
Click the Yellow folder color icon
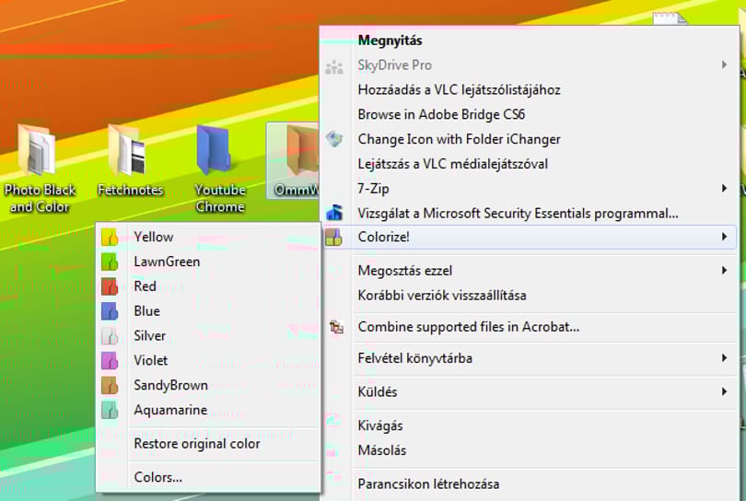110,237
